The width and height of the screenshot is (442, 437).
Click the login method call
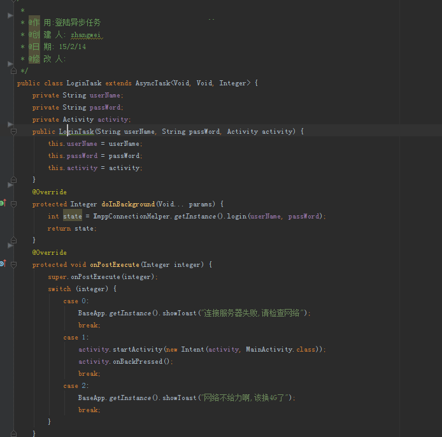(x=236, y=216)
